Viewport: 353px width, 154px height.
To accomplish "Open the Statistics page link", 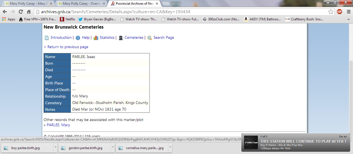I will [x=107, y=38].
